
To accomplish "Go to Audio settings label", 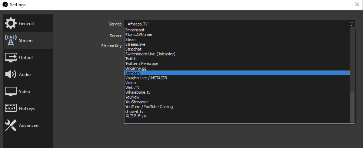I will pyautogui.click(x=25, y=75).
